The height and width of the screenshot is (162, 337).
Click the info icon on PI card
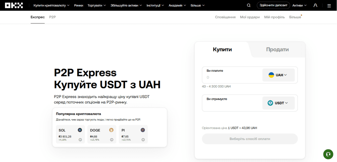143,140
